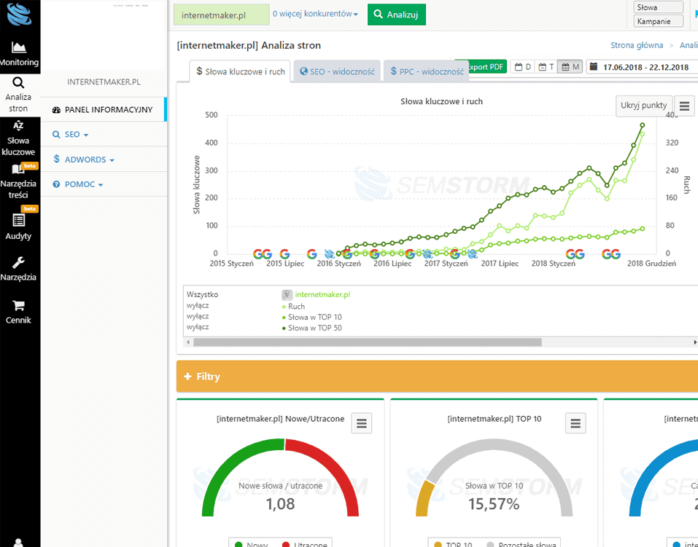Click left arrow of chart scrollbar
698x547 pixels.
tap(188, 342)
